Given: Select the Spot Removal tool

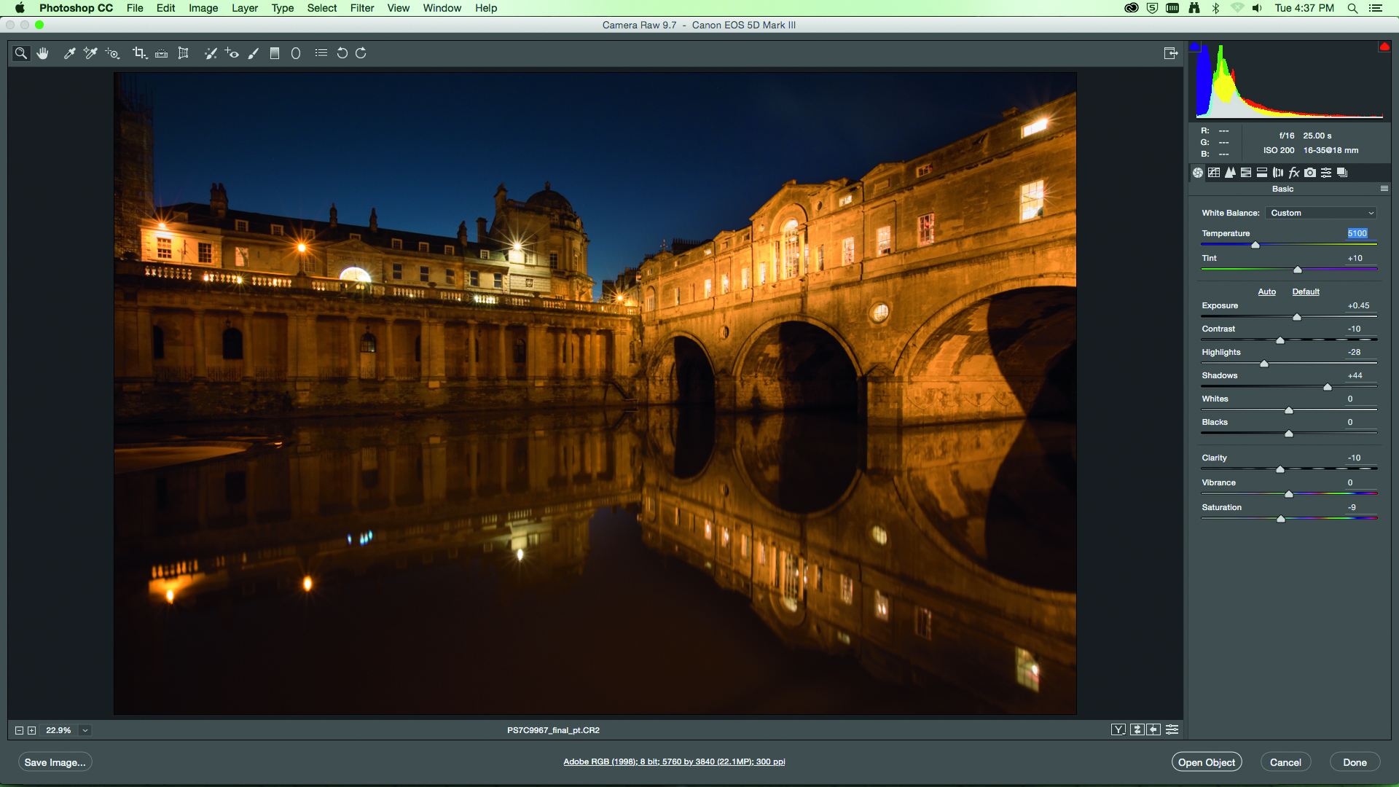Looking at the screenshot, I should pos(210,53).
